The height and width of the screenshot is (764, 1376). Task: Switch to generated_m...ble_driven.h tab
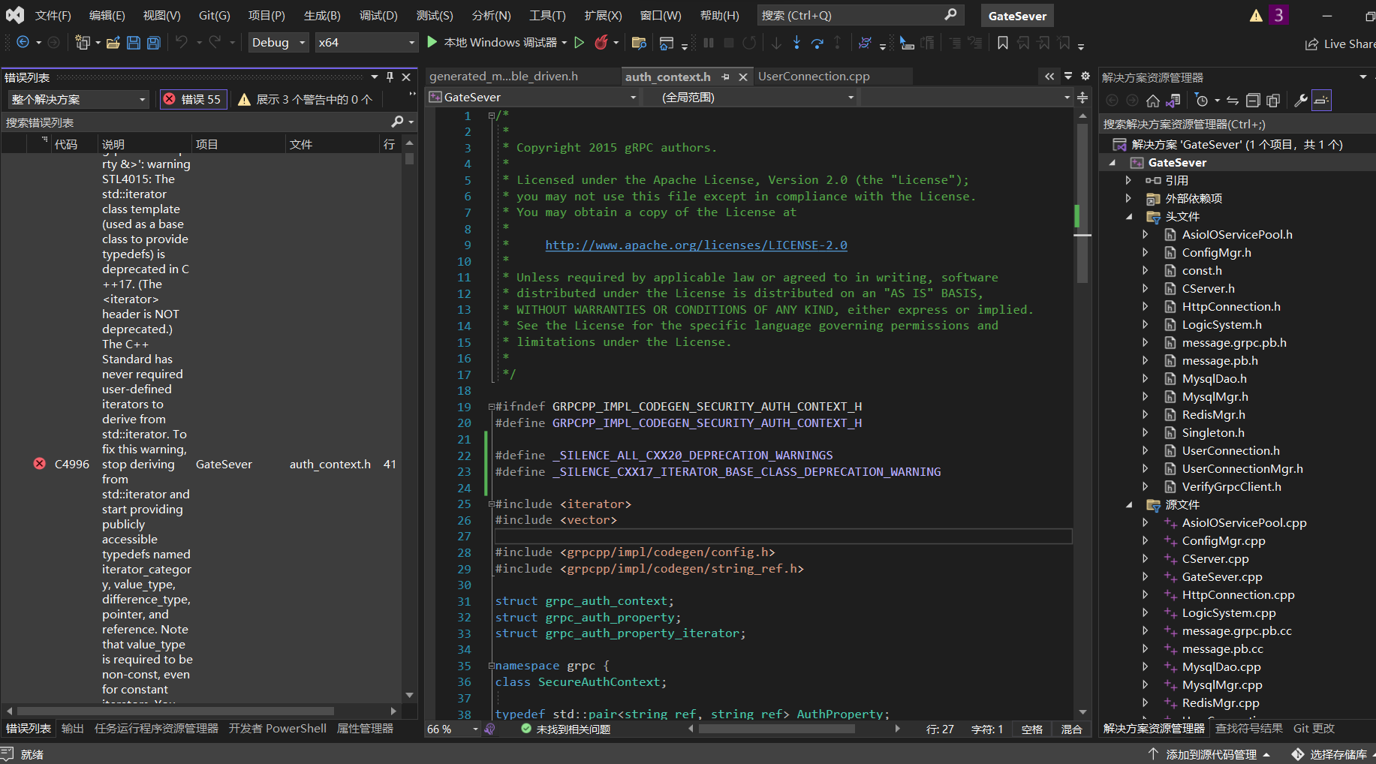[x=504, y=77]
